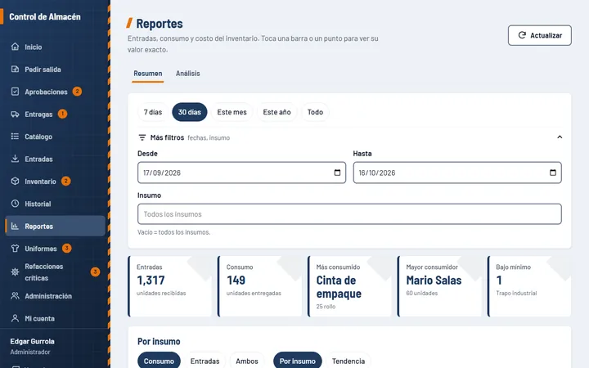Open Mi cuenta link in sidebar
Image resolution: width=589 pixels, height=368 pixels.
point(56,318)
